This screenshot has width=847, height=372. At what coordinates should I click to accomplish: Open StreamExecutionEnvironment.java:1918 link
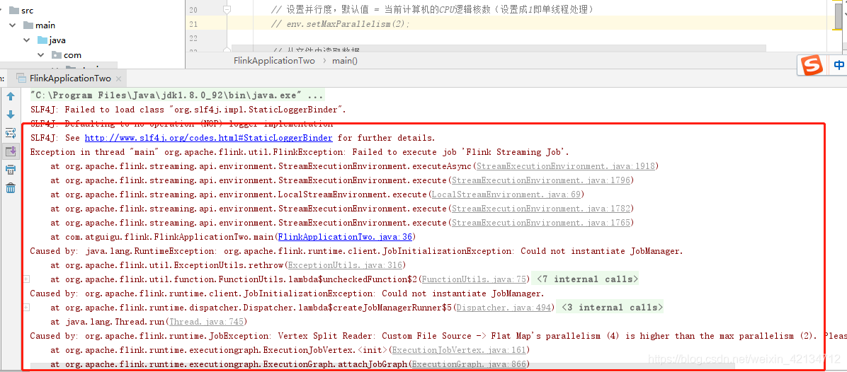[566, 166]
